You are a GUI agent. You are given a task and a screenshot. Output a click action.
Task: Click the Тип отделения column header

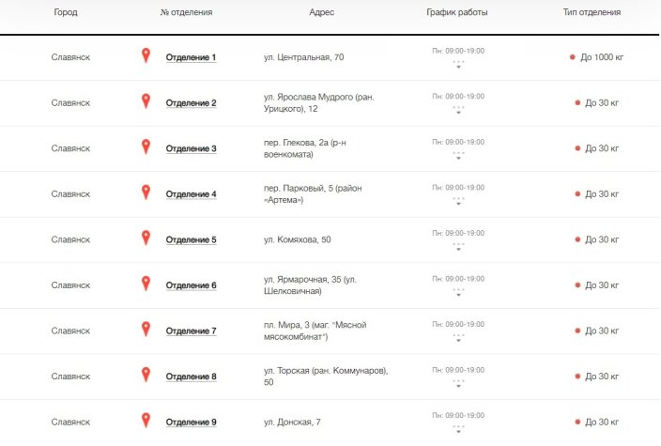pyautogui.click(x=592, y=12)
